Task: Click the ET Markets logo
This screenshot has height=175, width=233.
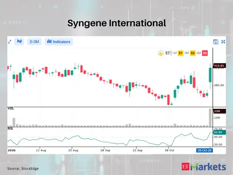Action: coord(204,167)
